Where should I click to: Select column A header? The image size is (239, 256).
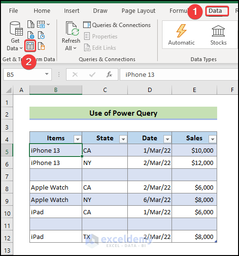(21, 90)
